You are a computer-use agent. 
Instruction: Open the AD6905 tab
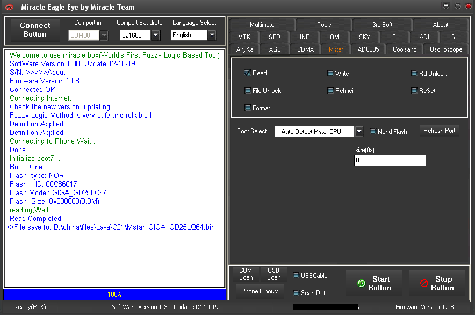coord(368,49)
